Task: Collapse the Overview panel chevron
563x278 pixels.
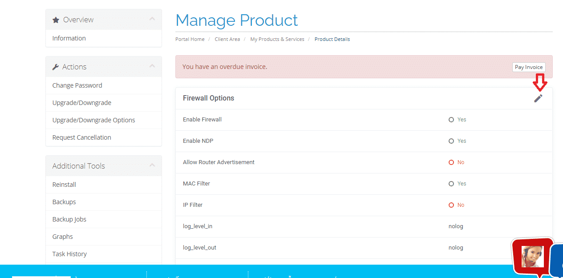Action: pos(152,19)
